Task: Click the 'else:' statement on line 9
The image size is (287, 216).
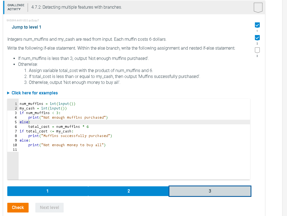Action: pos(25,140)
